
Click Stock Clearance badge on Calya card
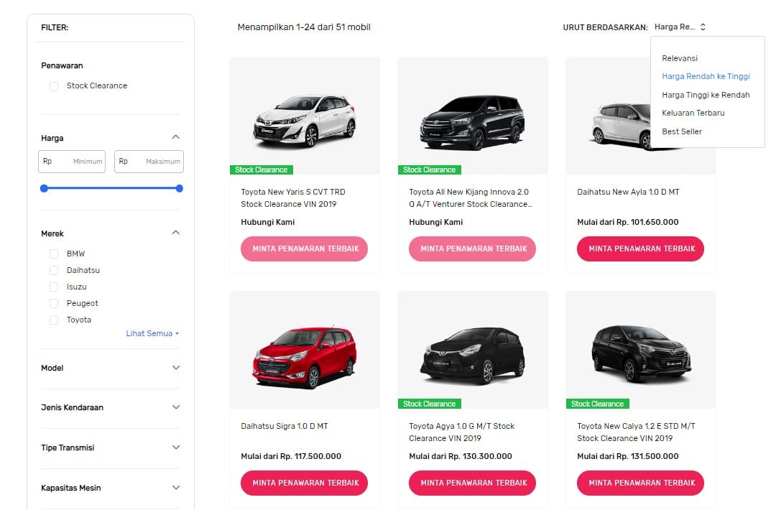click(x=597, y=404)
